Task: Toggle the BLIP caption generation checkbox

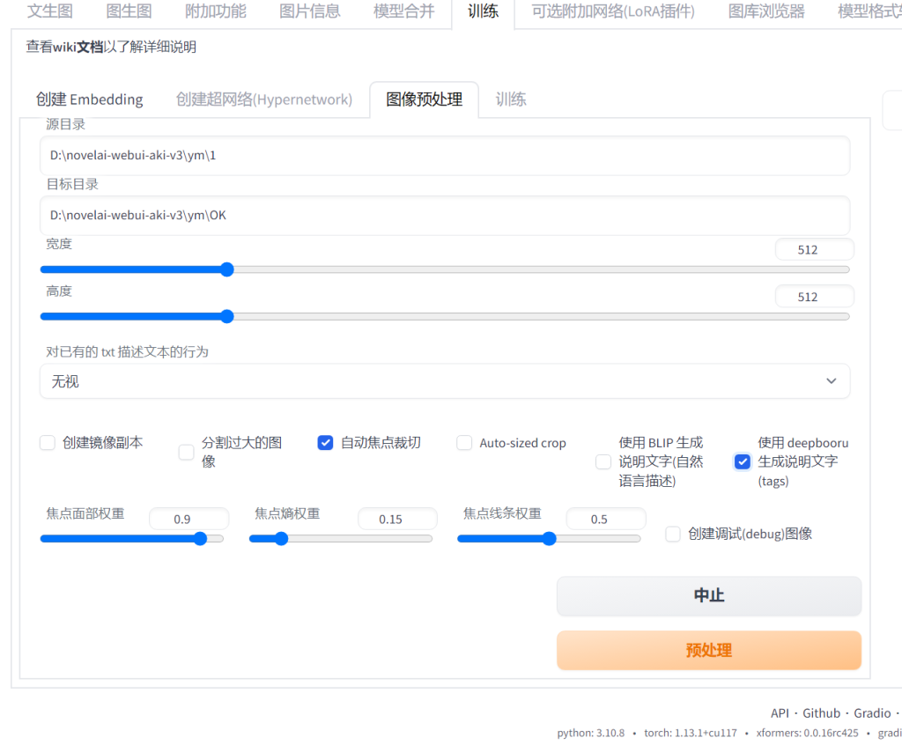Action: click(603, 461)
